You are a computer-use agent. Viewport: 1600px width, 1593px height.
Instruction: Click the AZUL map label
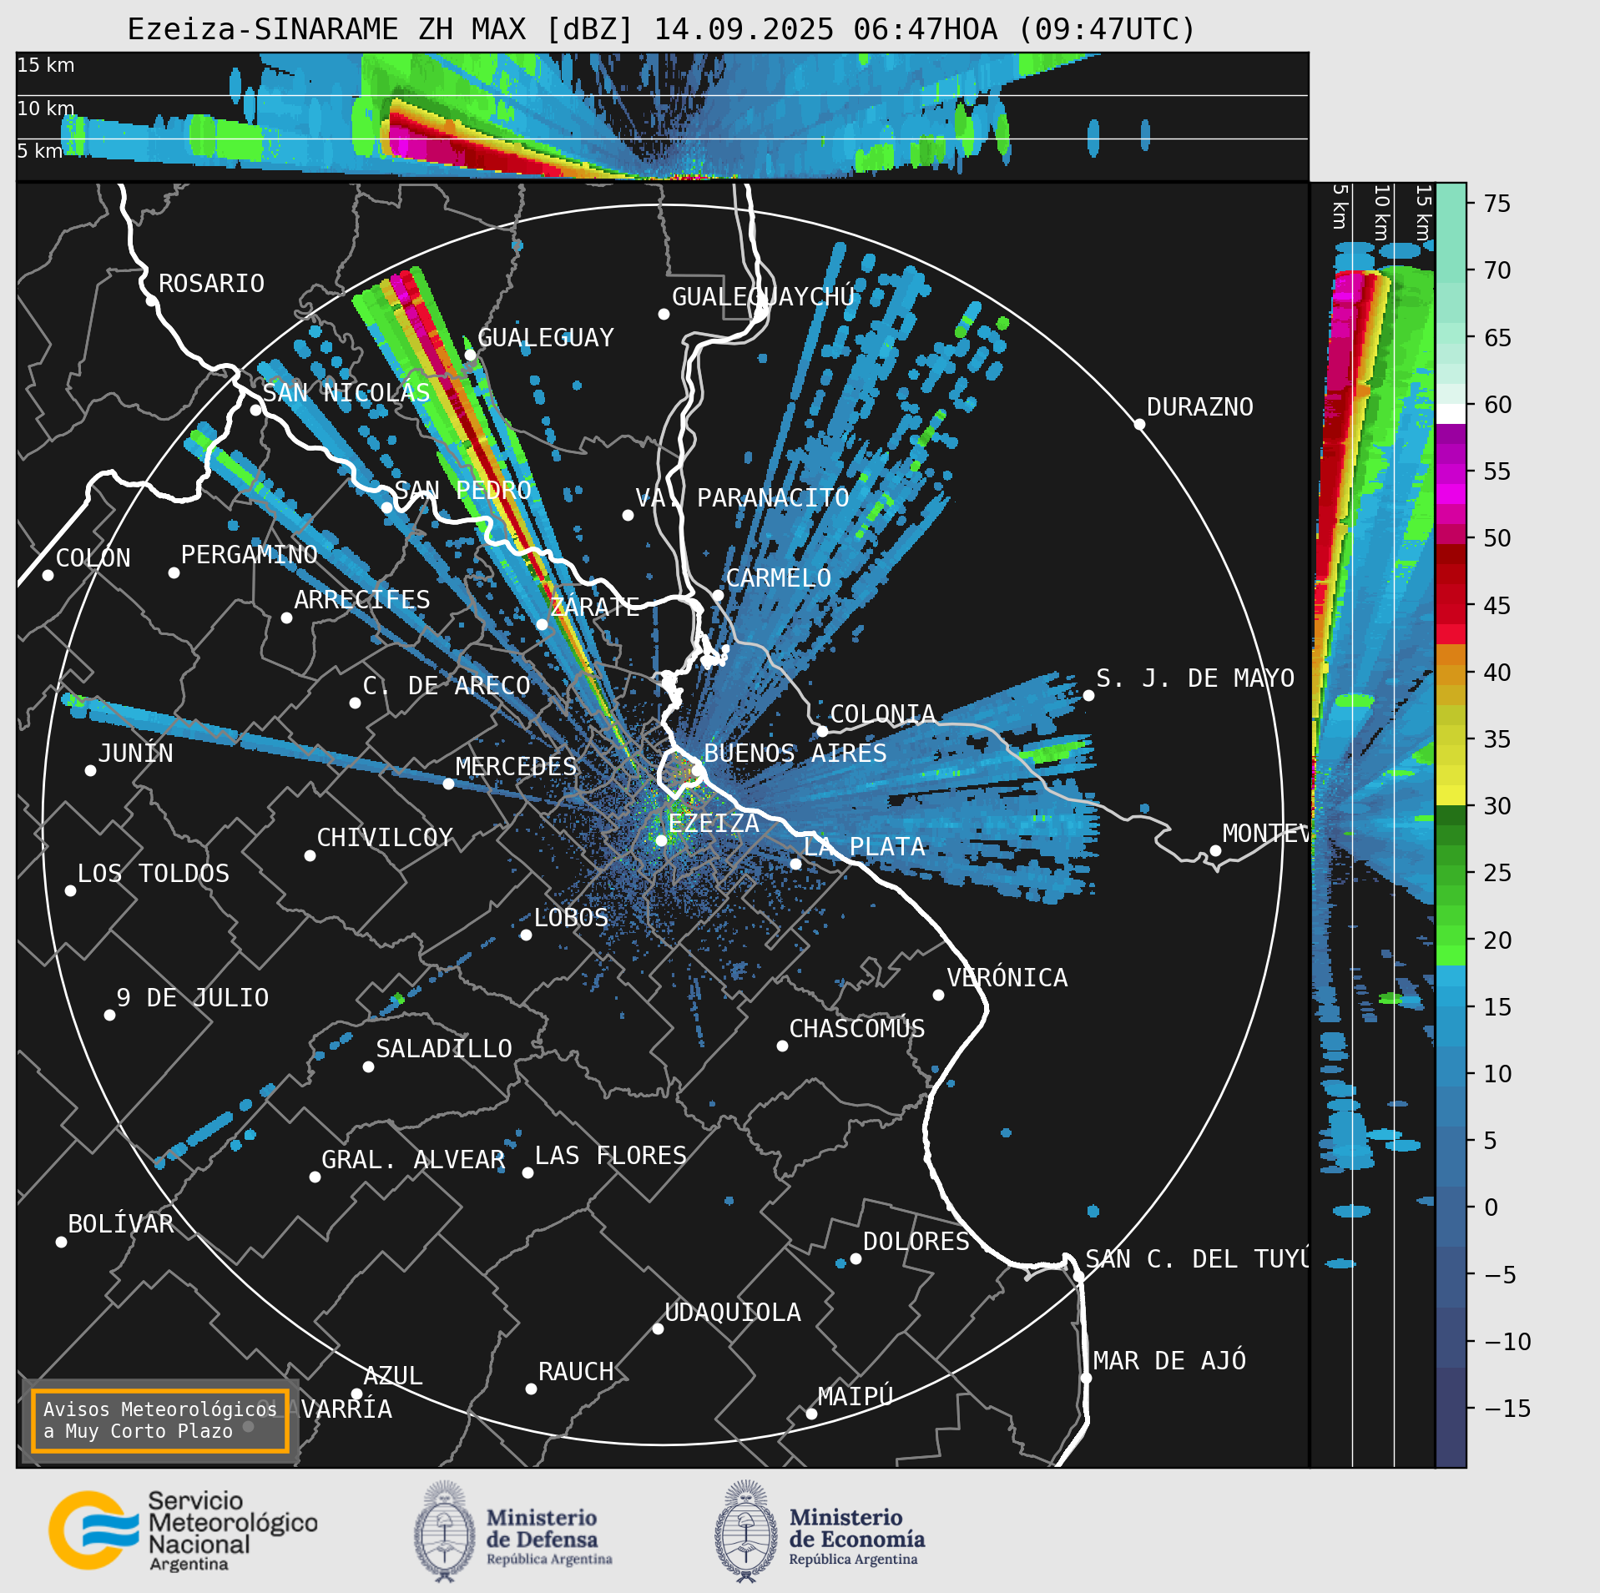393,1376
